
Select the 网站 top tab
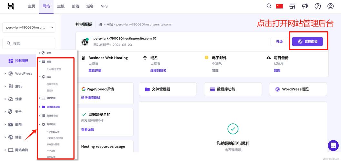point(46,6)
